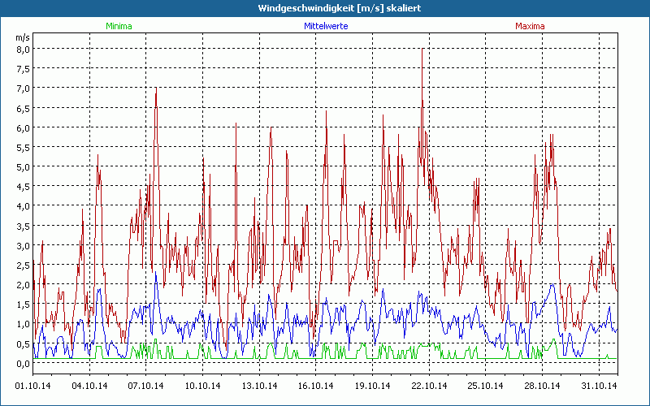
Task: Pick the 16.10.14 date on x-axis
Action: pos(315,386)
